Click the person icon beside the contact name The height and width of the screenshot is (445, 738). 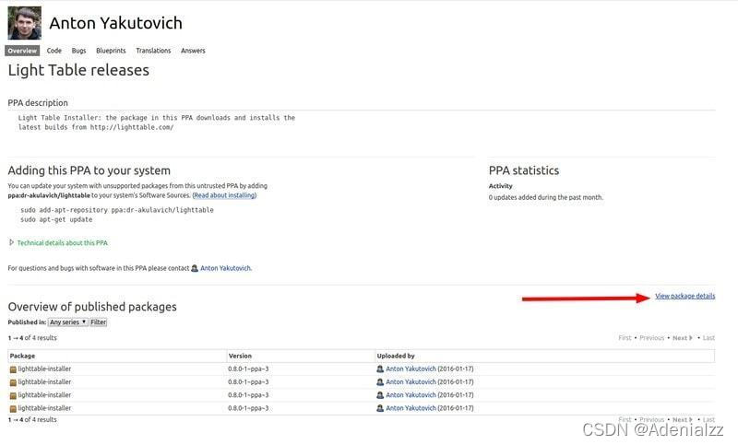coord(195,268)
